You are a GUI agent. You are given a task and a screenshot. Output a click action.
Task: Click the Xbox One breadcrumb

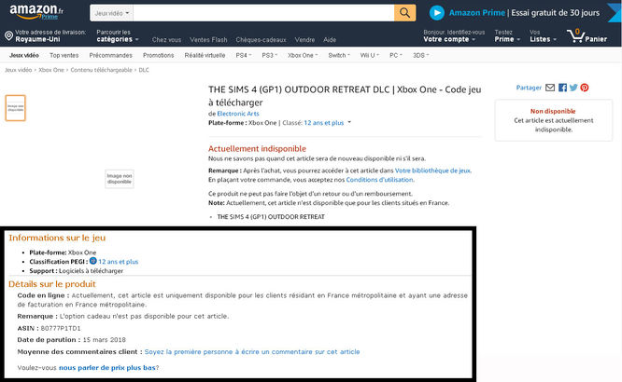[x=51, y=70]
